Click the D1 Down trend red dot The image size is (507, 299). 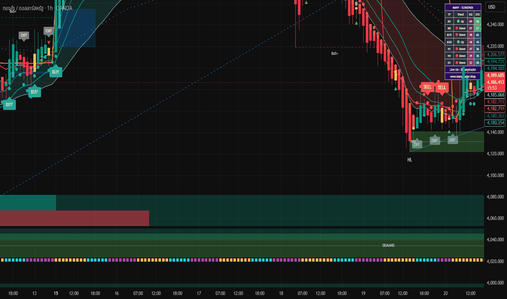457,63
